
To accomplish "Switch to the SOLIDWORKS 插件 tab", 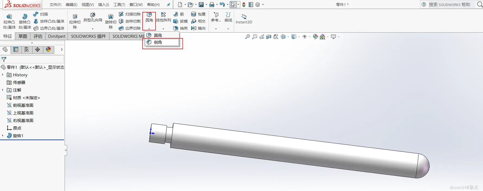I will coord(89,36).
